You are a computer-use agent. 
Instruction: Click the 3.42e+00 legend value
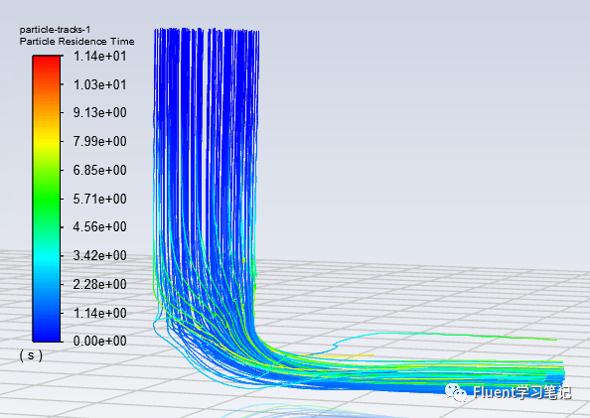pos(99,255)
